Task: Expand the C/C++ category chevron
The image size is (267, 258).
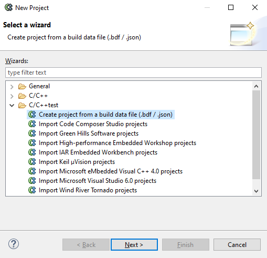Action: [12, 96]
